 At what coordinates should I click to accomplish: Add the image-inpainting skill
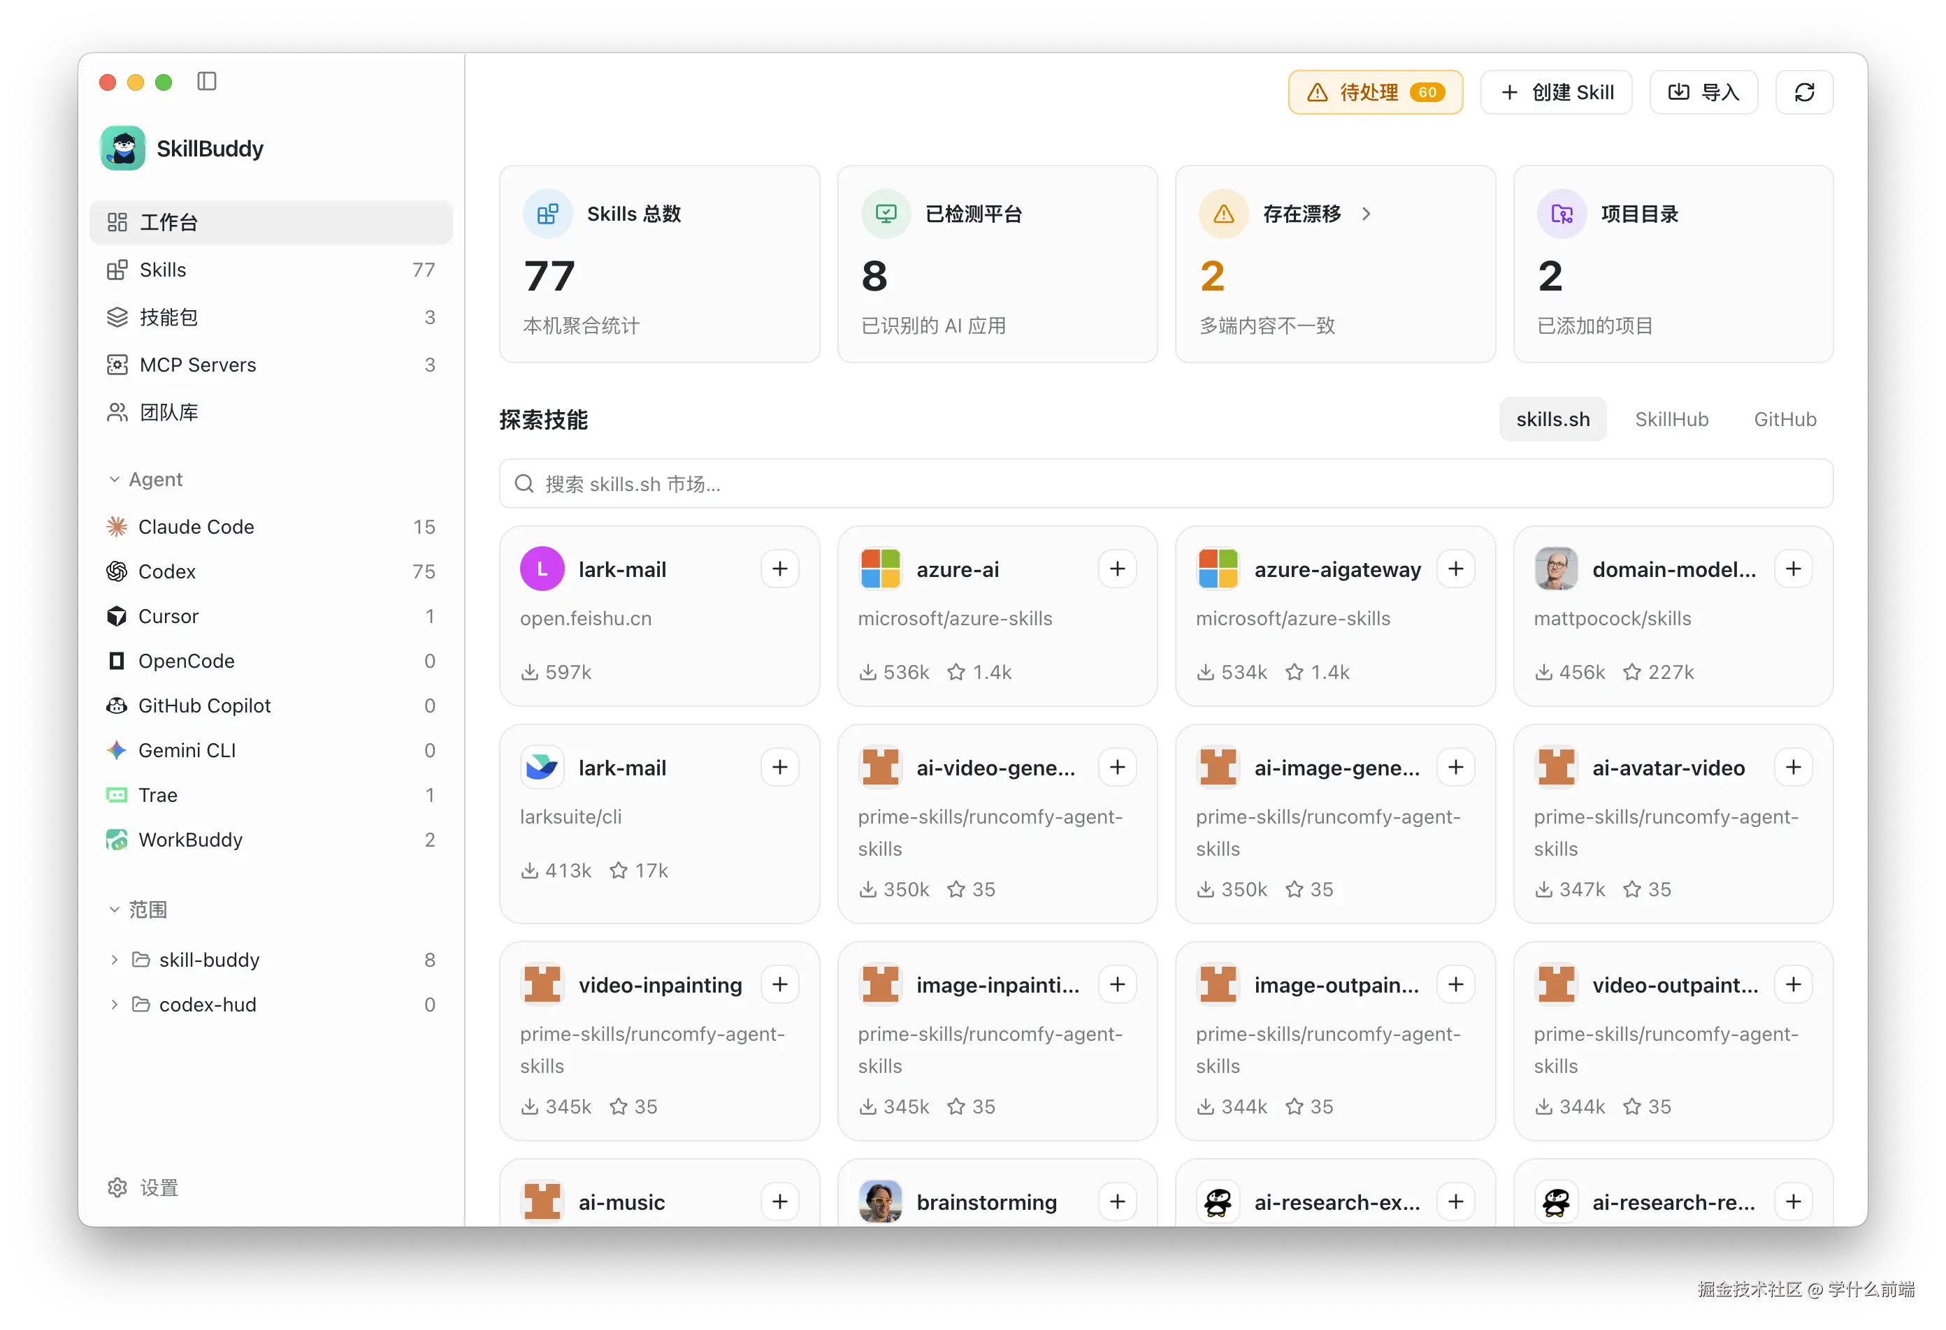click(1117, 984)
